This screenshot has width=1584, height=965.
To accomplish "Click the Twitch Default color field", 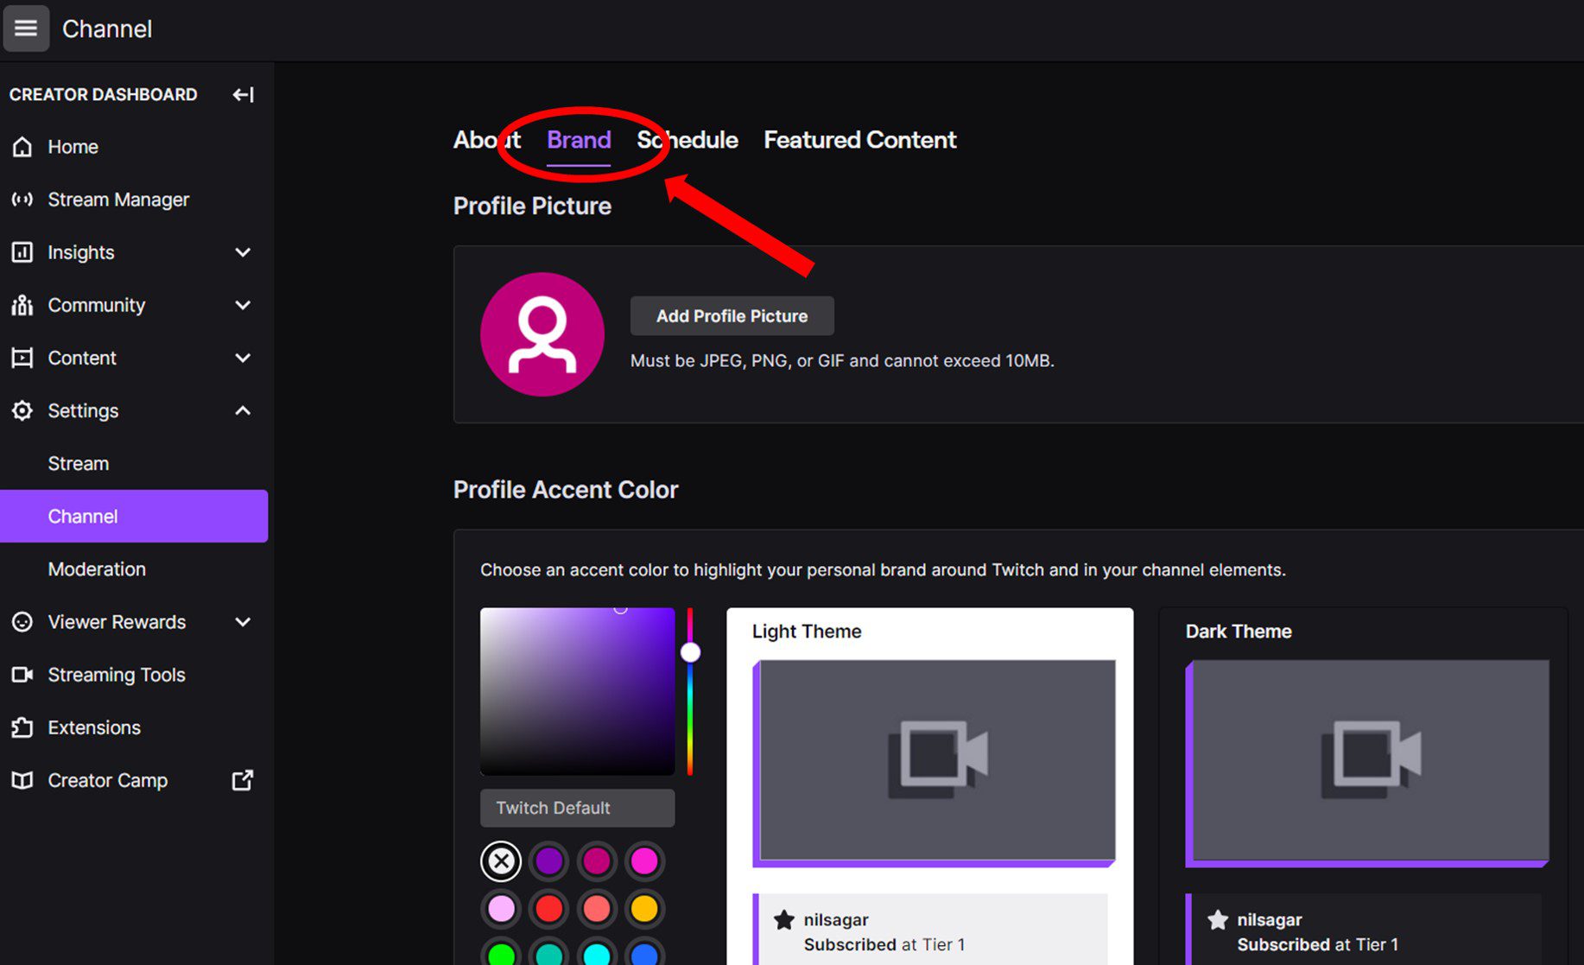I will pyautogui.click(x=578, y=808).
